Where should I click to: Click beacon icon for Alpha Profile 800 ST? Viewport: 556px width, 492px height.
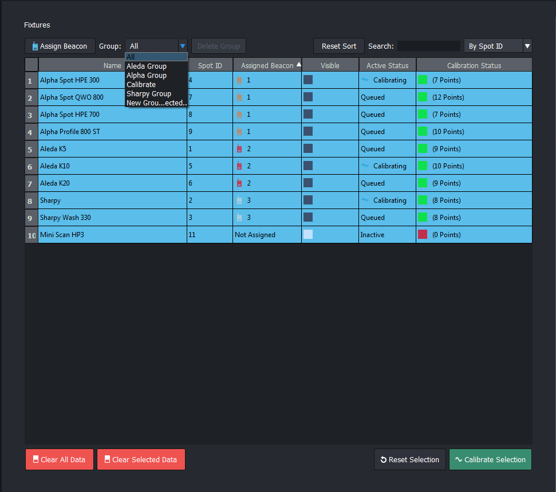pyautogui.click(x=239, y=132)
